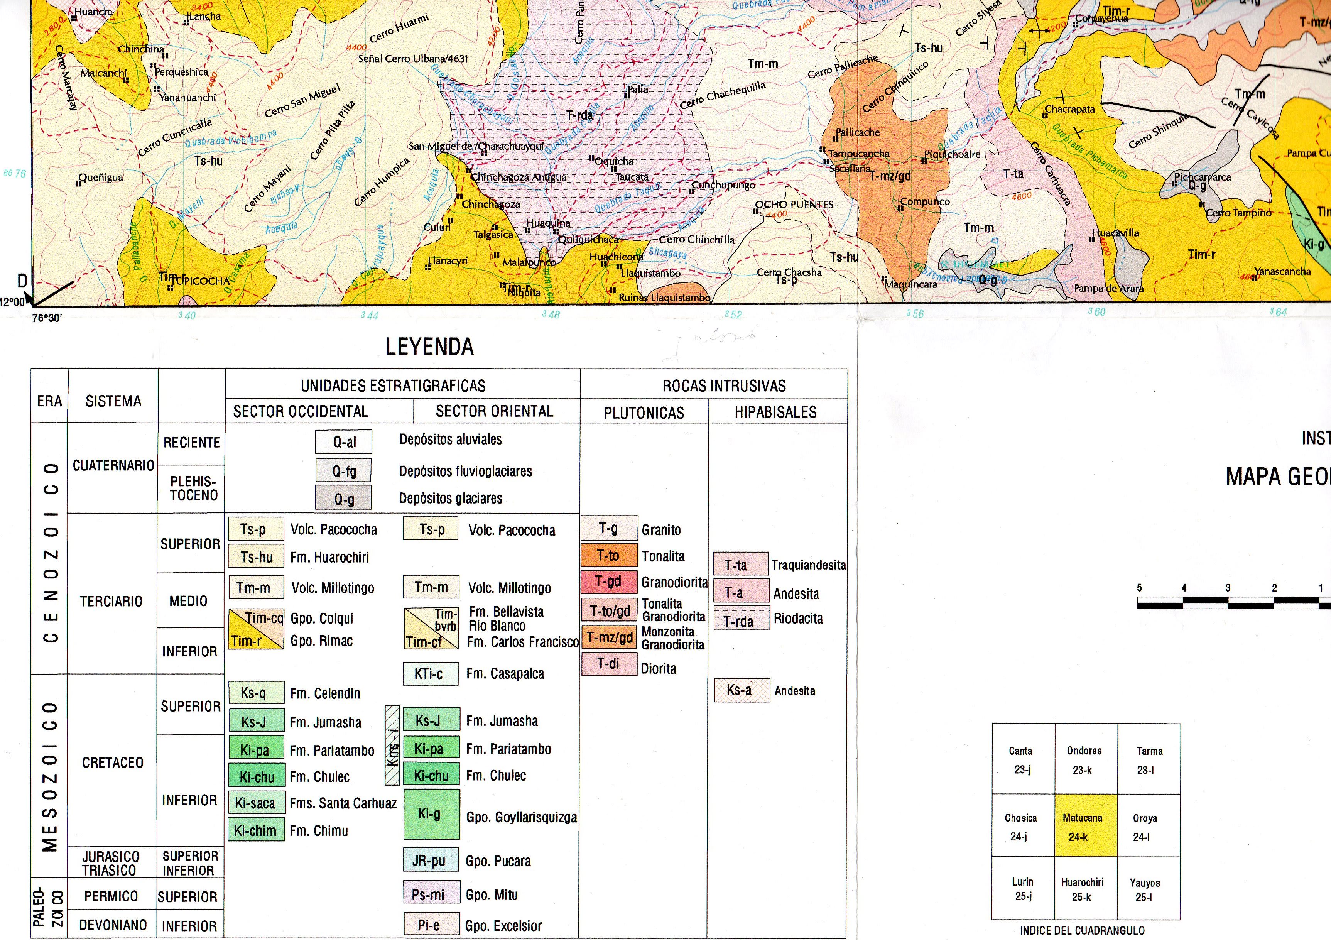Select the OCHO PUENTES map label

794,205
